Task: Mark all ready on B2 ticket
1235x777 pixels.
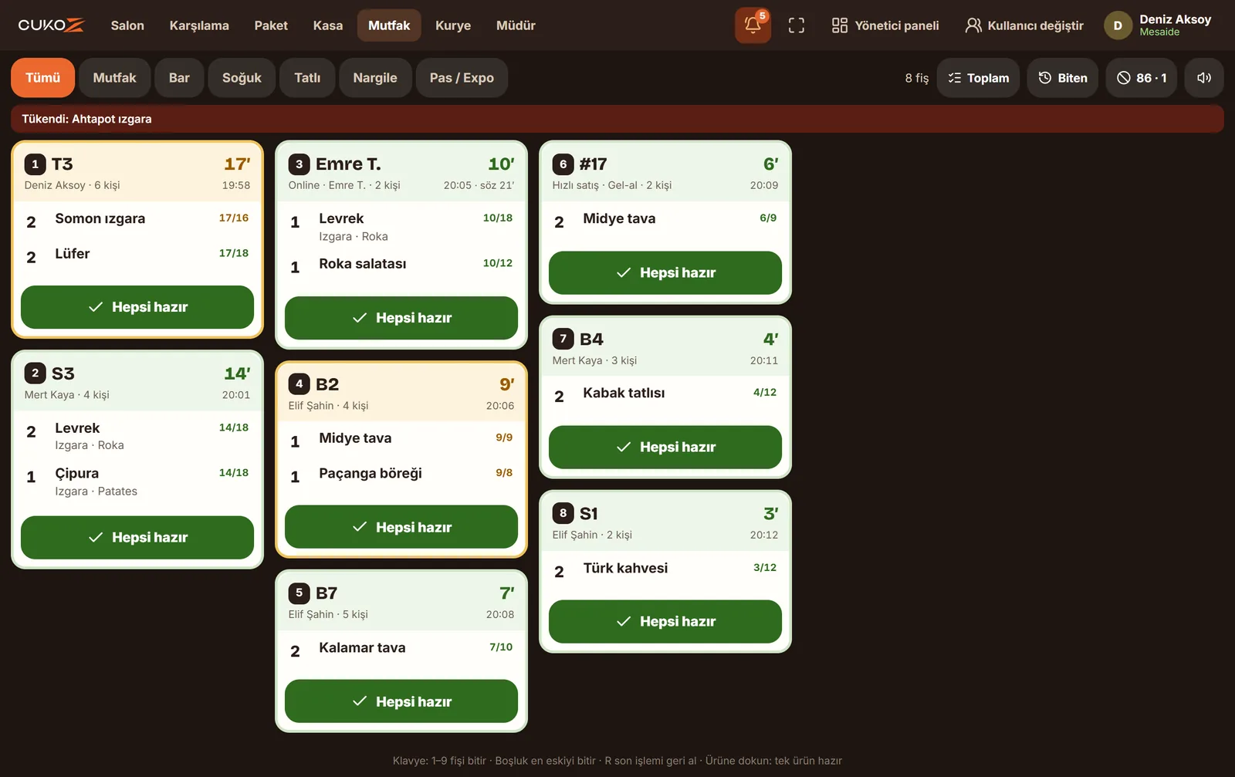Action: tap(401, 527)
